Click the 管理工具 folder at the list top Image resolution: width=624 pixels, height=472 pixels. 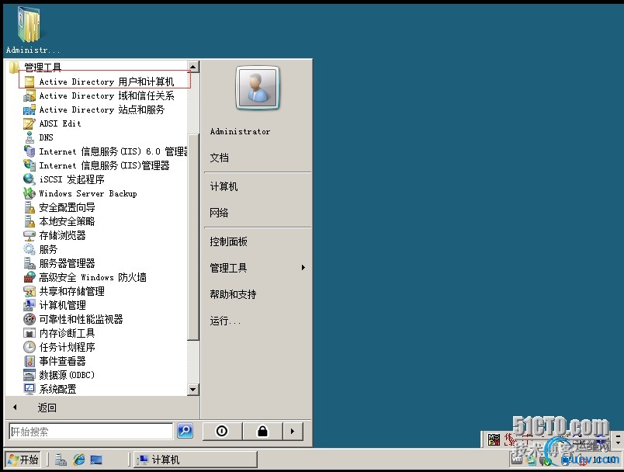click(36, 68)
